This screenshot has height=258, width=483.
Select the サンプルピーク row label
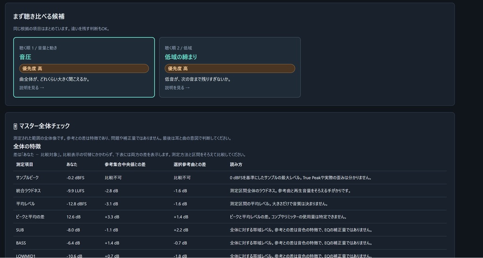(x=27, y=178)
